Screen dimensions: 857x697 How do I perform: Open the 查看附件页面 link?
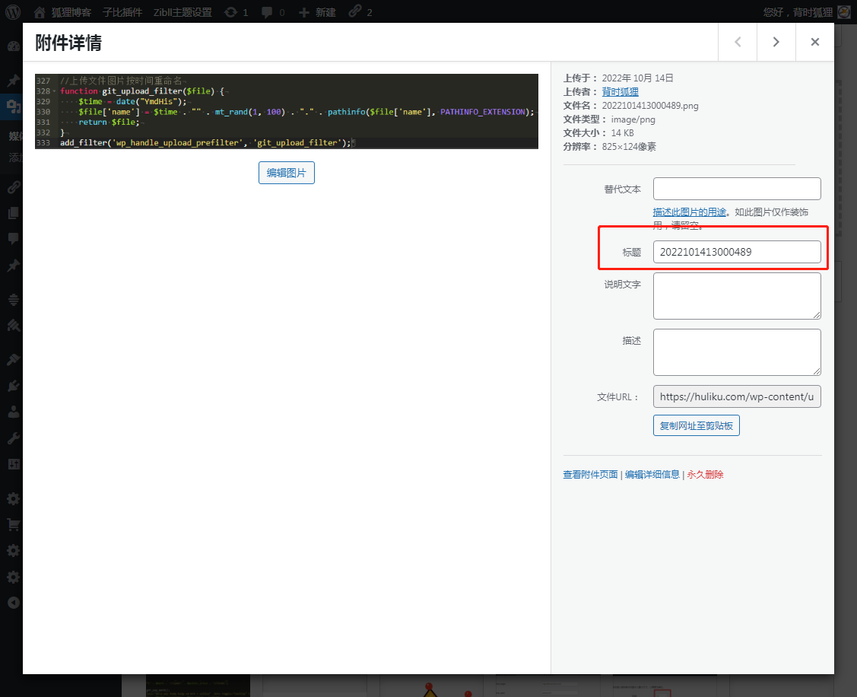(x=590, y=474)
